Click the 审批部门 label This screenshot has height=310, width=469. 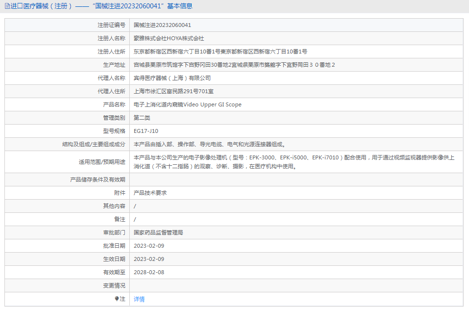pyautogui.click(x=114, y=232)
